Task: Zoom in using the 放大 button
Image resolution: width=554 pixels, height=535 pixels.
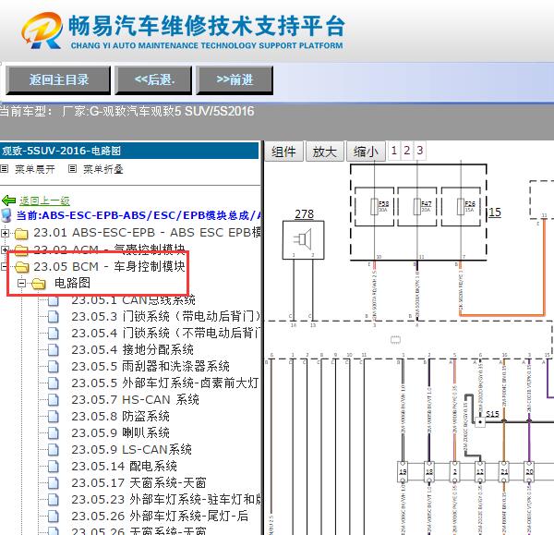Action: click(325, 152)
